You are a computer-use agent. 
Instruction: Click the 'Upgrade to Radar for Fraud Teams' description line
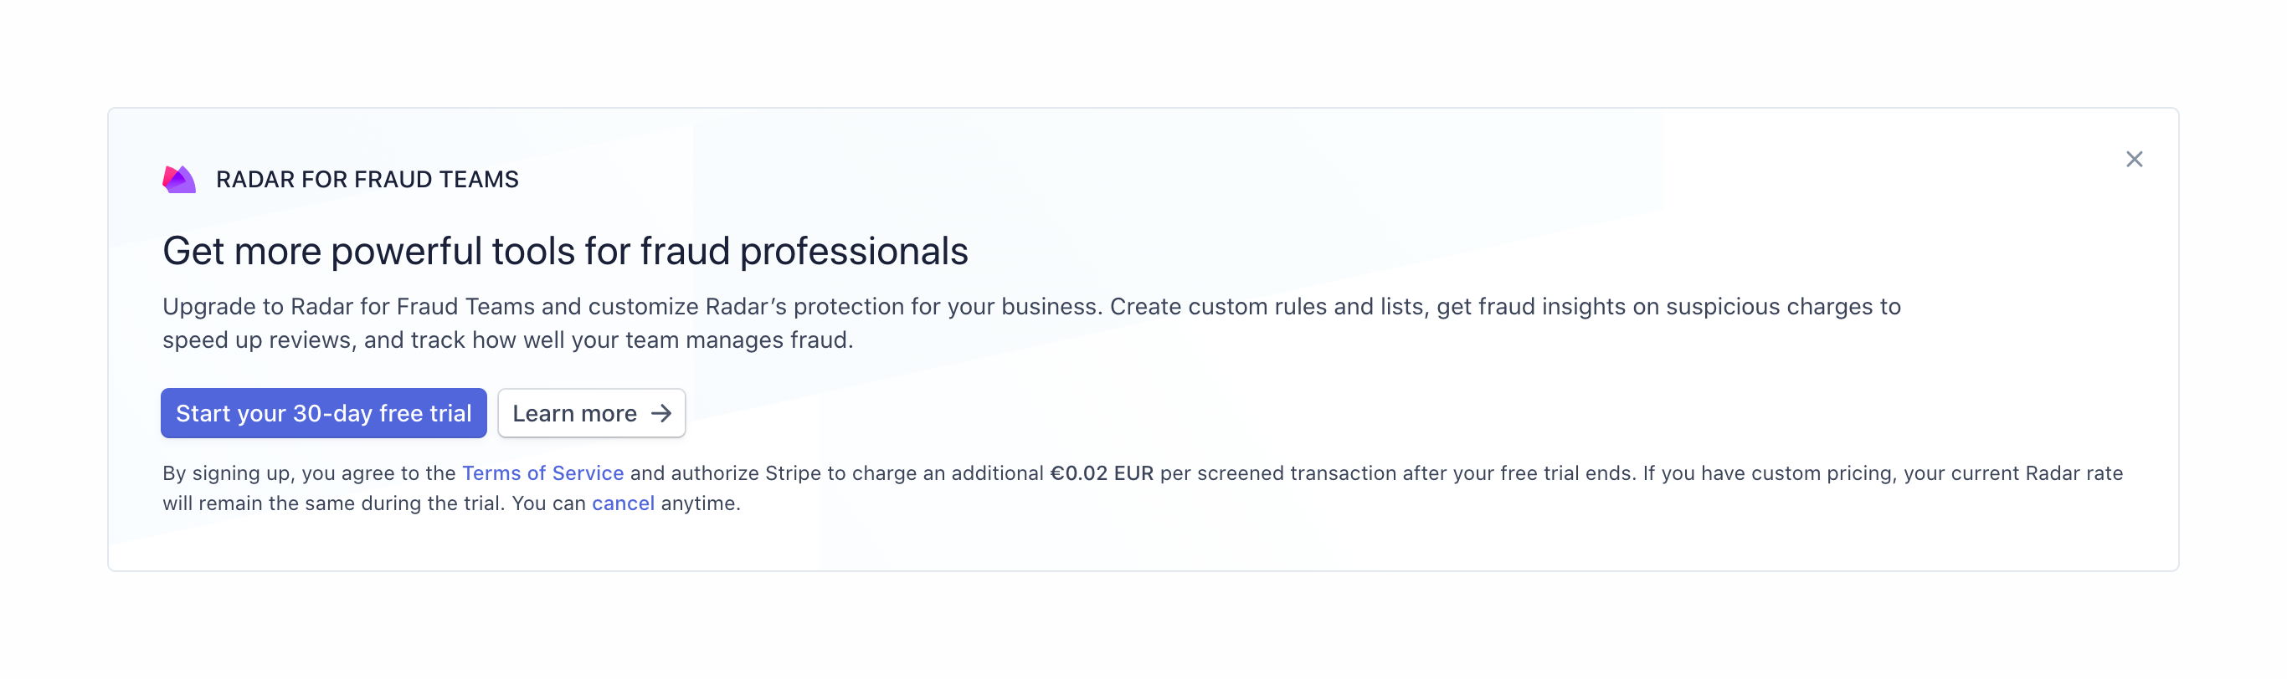pos(1030,307)
